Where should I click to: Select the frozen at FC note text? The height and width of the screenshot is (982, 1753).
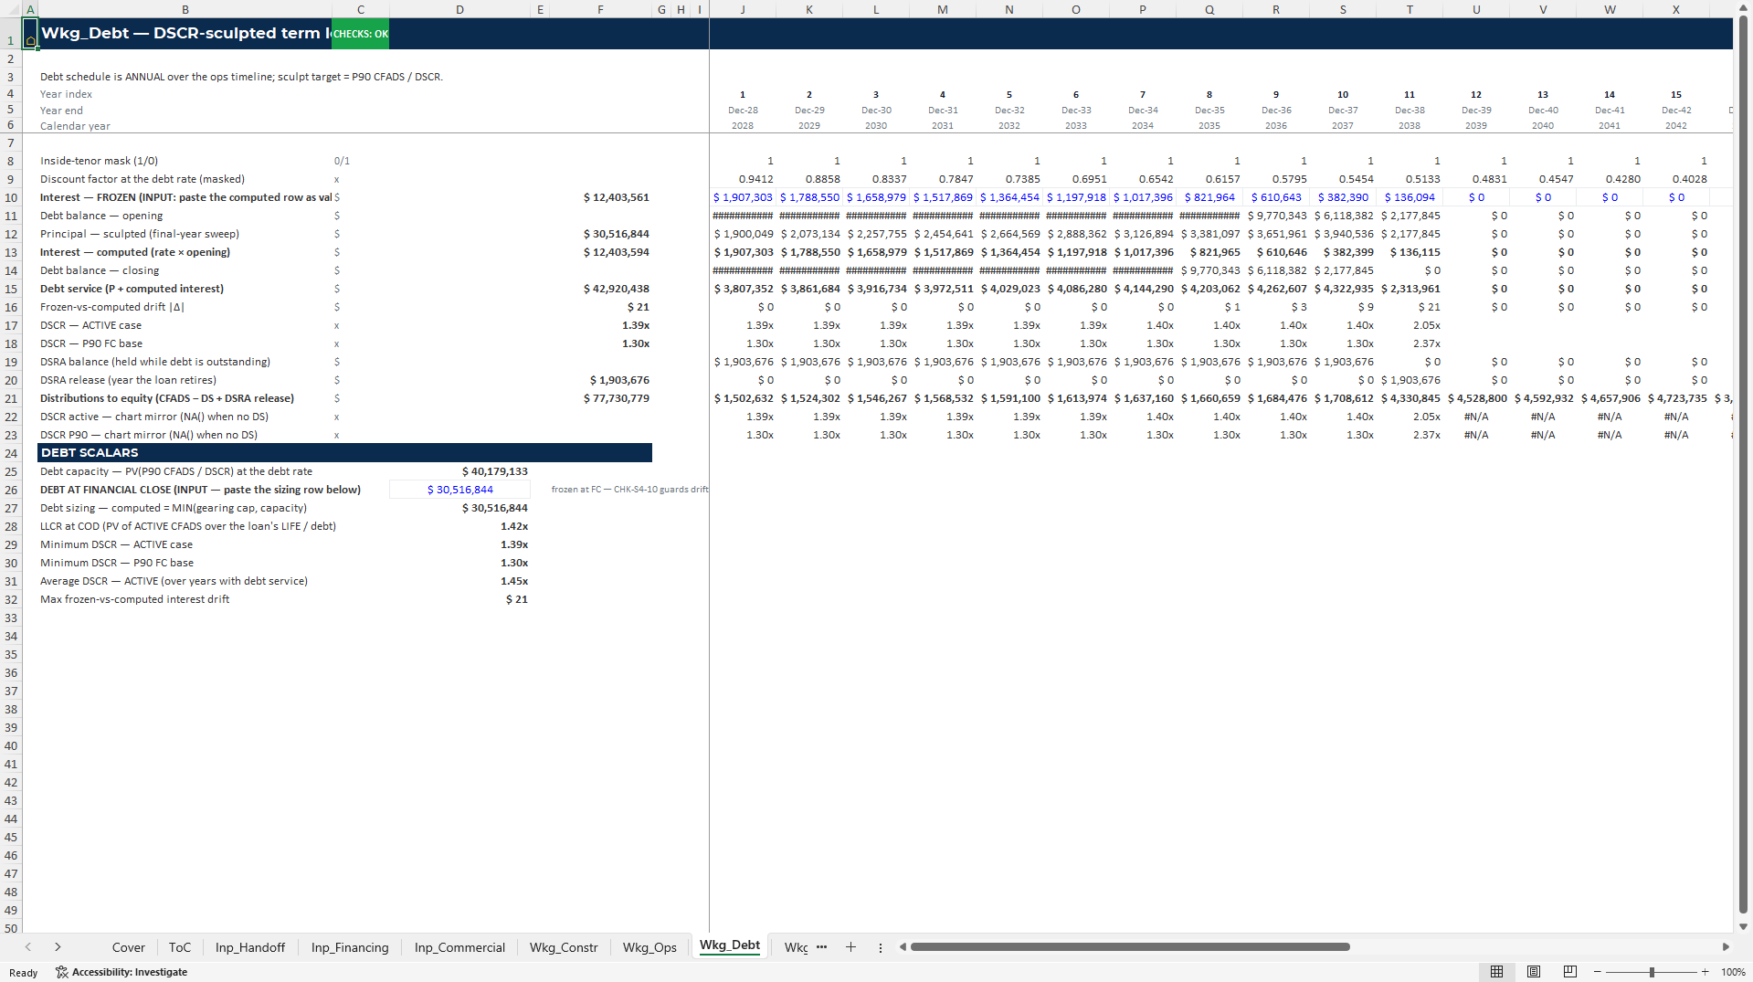click(x=629, y=490)
